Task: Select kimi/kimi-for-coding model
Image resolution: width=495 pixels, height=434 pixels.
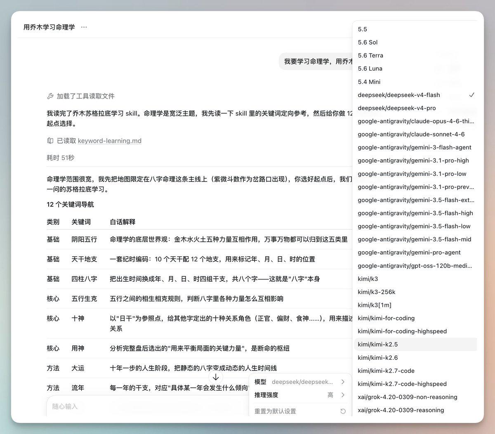Action: [x=416, y=318]
